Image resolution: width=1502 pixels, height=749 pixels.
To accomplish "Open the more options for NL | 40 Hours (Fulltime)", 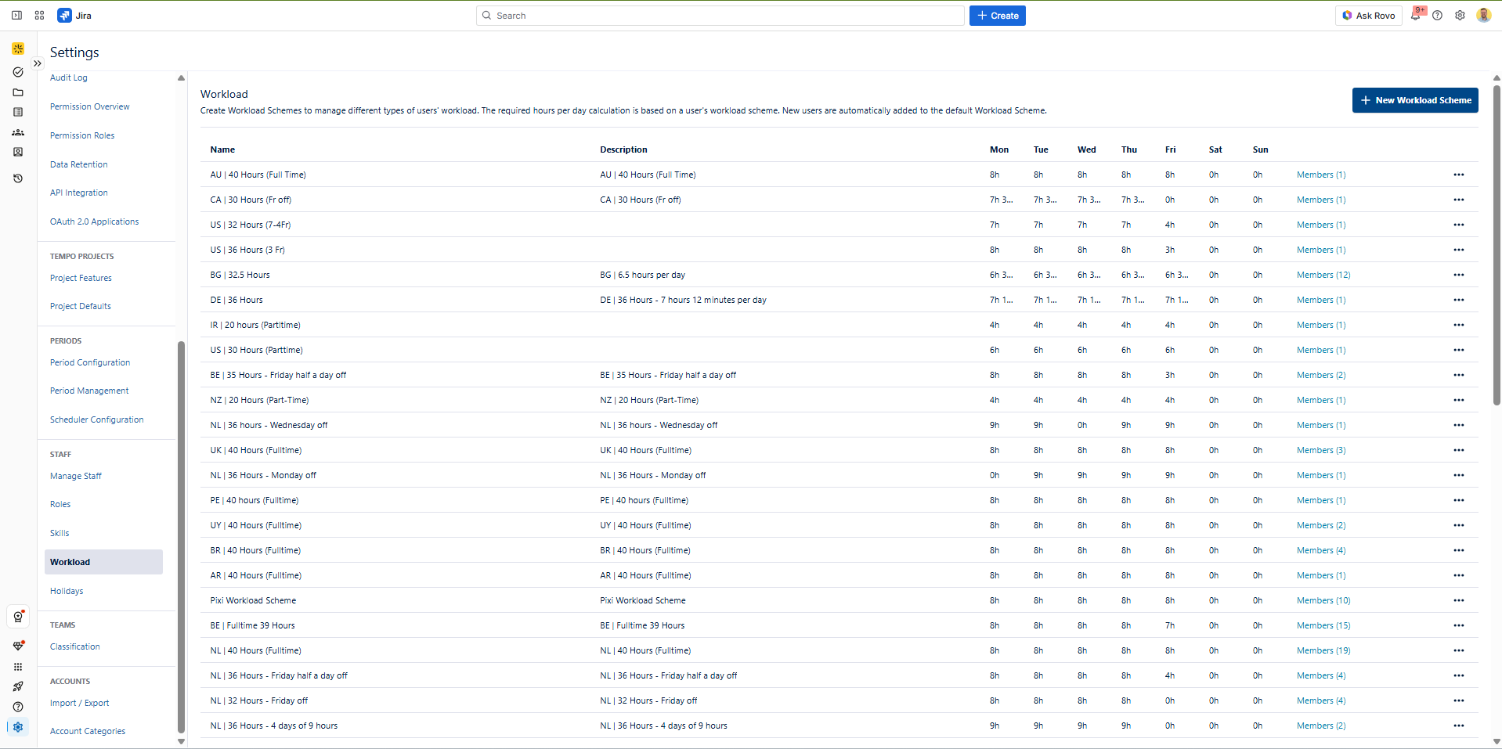I will click(x=1458, y=650).
